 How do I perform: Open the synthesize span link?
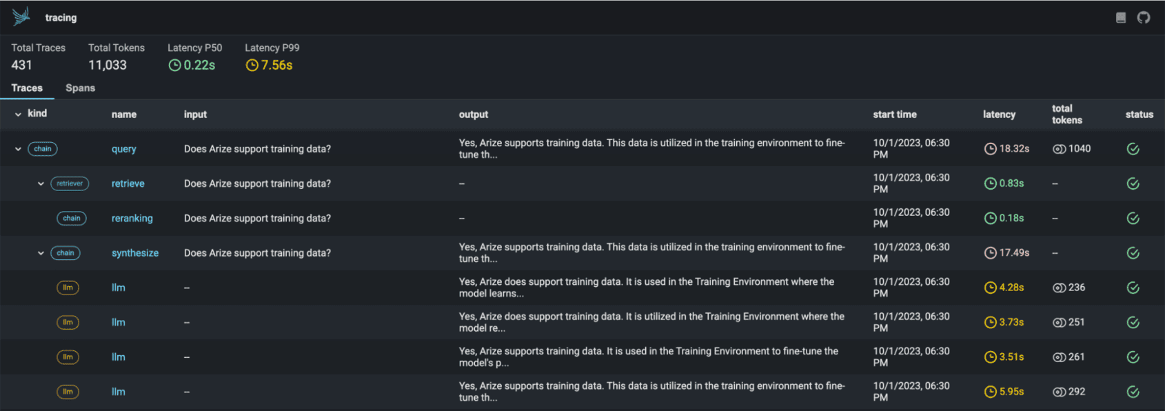coord(135,253)
